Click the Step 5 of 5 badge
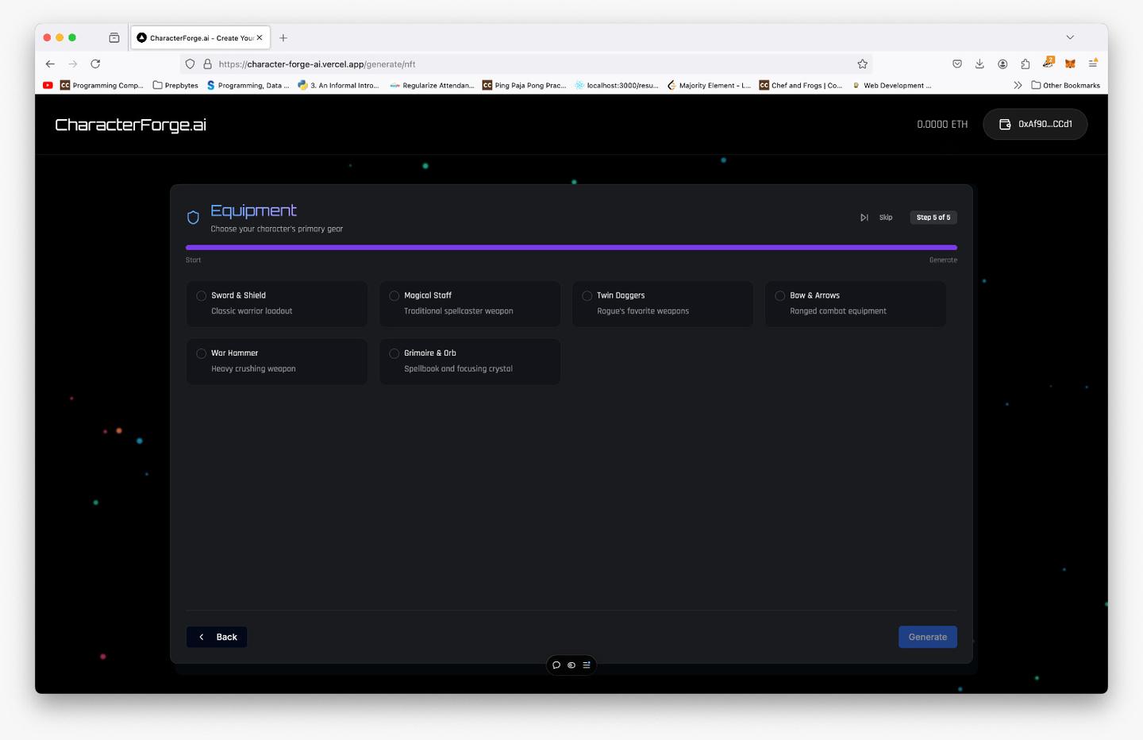The height and width of the screenshot is (740, 1143). [x=933, y=218]
